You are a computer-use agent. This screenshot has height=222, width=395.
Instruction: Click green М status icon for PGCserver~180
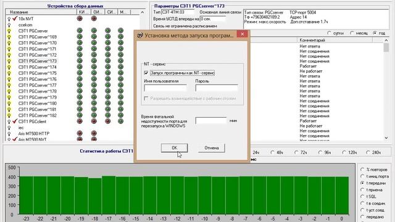click(121, 103)
